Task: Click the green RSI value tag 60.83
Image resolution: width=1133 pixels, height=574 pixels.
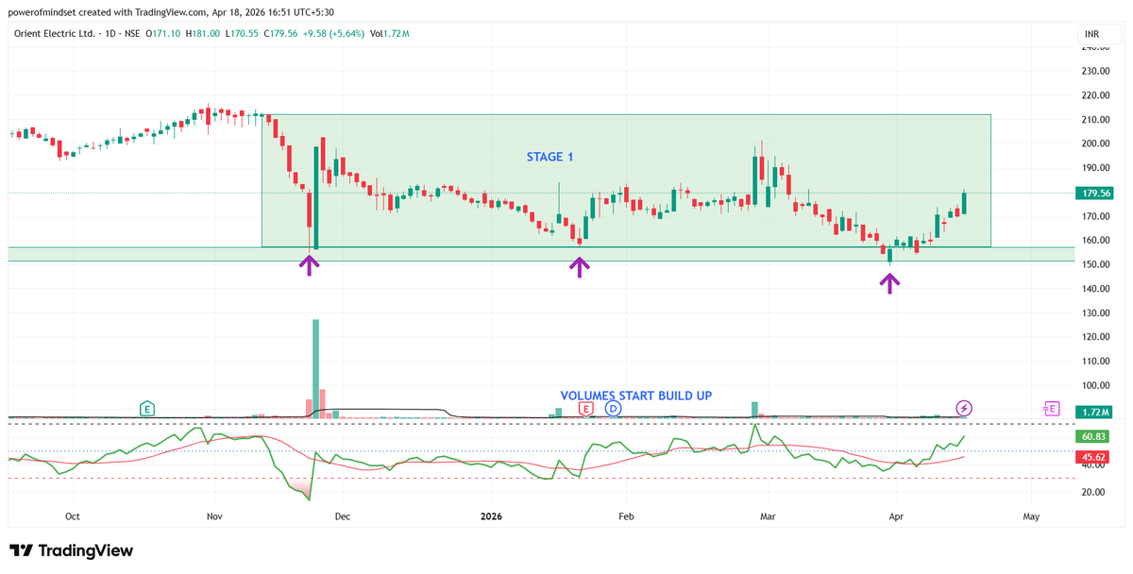Action: (x=1092, y=437)
